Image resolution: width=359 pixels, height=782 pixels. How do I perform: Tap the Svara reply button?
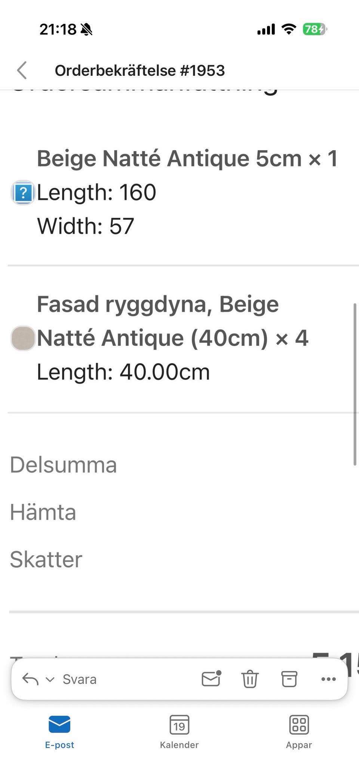point(79,679)
